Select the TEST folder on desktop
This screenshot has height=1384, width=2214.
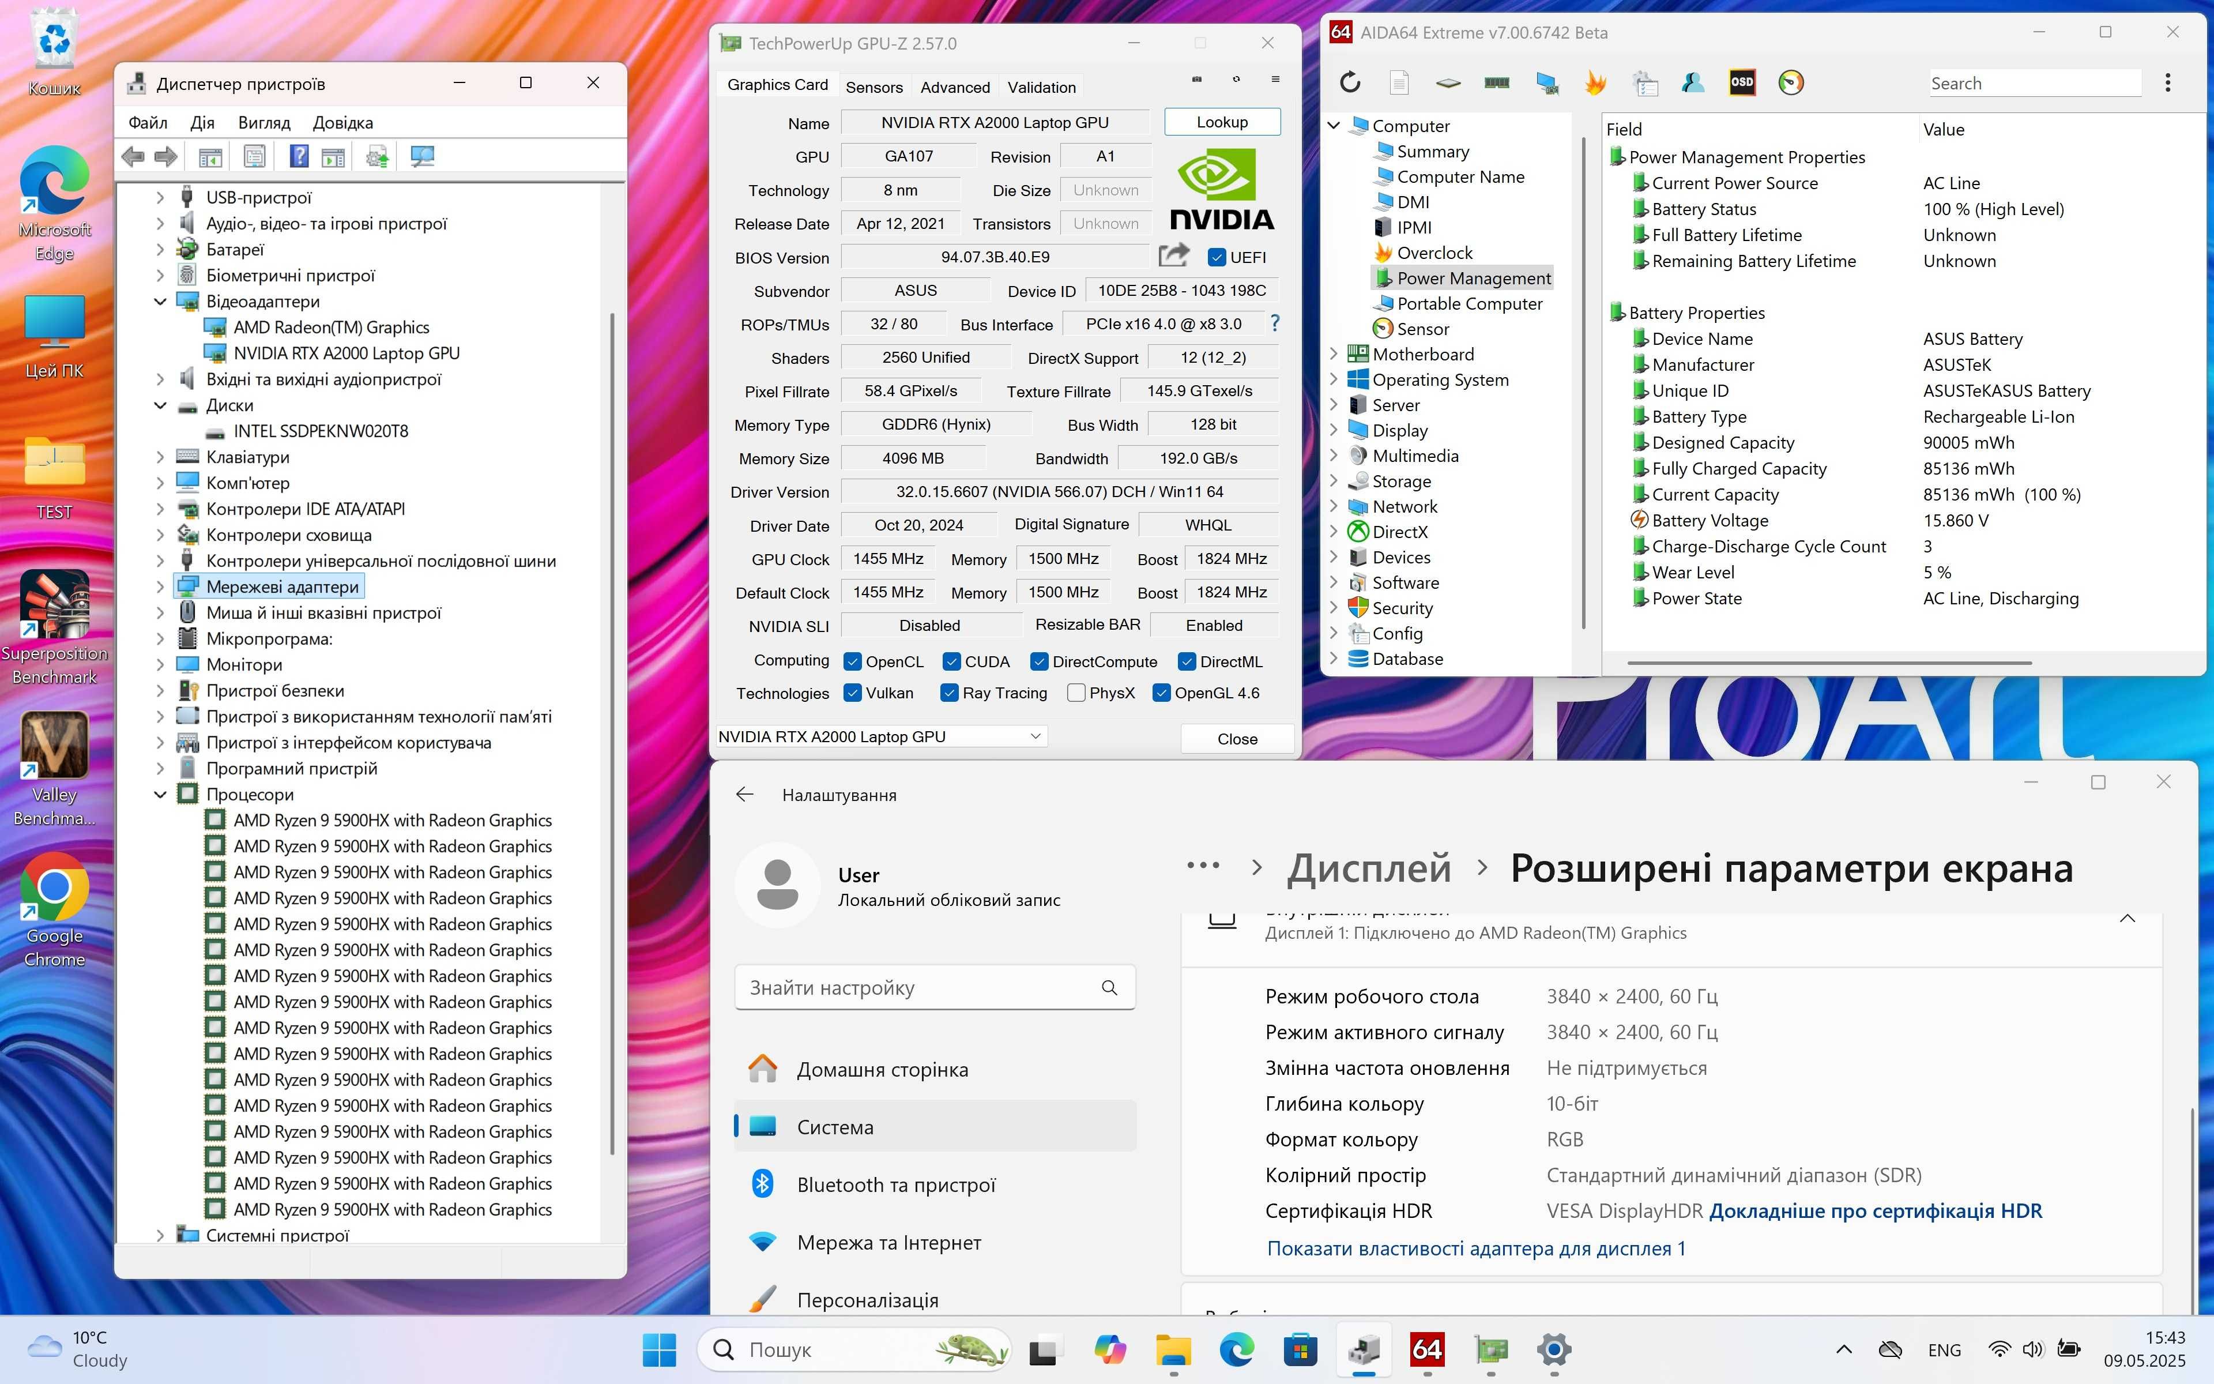point(54,478)
